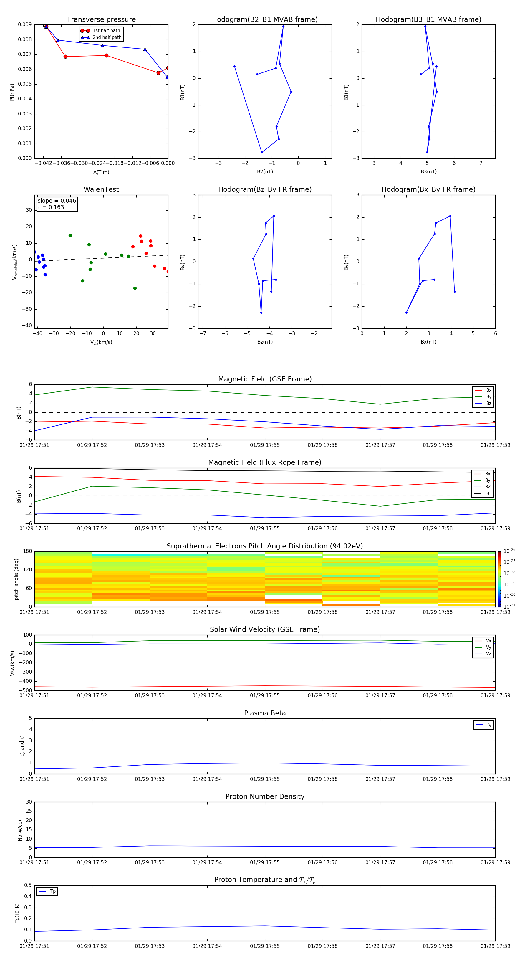The height and width of the screenshot is (972, 530).
Task: Click the 'Proton Temperature and Te/Tp' title
Action: (x=265, y=880)
